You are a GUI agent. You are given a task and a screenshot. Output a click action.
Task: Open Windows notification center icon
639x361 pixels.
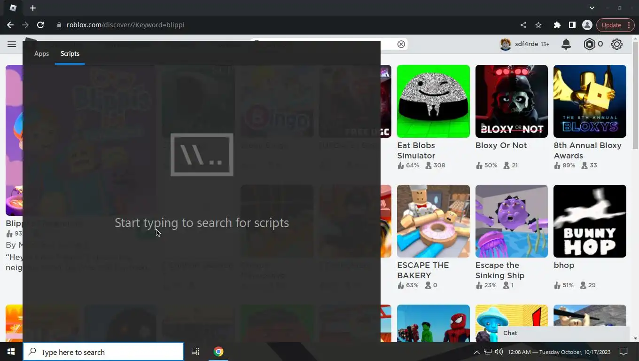coord(623,352)
